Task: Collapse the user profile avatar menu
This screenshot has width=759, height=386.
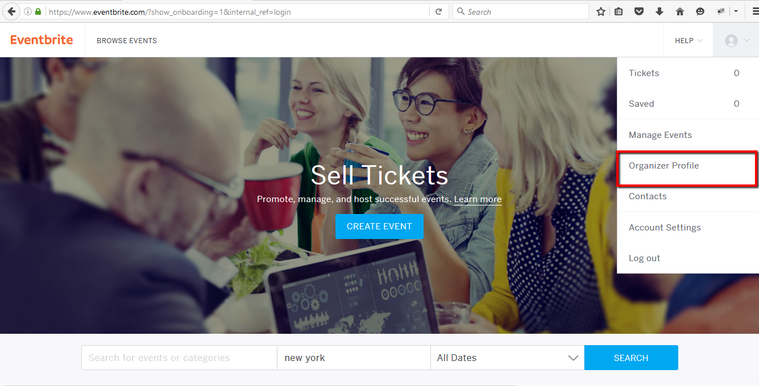Action: tap(736, 40)
